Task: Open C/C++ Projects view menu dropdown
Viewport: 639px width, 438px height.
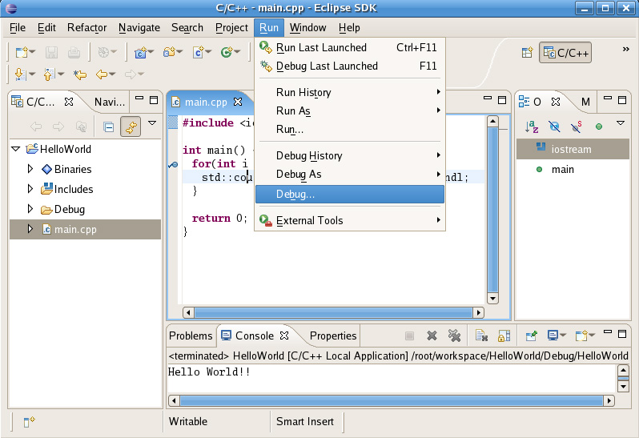Action: point(152,123)
